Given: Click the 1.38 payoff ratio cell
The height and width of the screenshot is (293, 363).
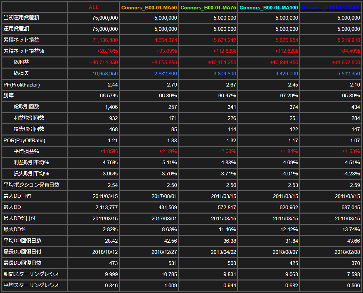Looking at the screenshot, I should (172, 141).
